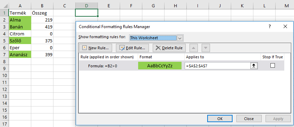294x127 pixels.
Task: Select column B header
Action: click(42, 6)
